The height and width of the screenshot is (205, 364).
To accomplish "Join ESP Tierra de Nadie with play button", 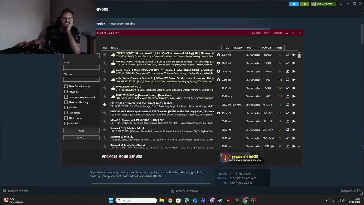I will [294, 105].
